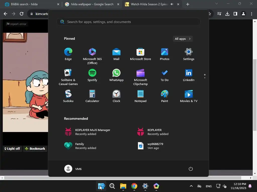Click the power button in Start menu
This screenshot has width=257, height=192.
point(191,169)
